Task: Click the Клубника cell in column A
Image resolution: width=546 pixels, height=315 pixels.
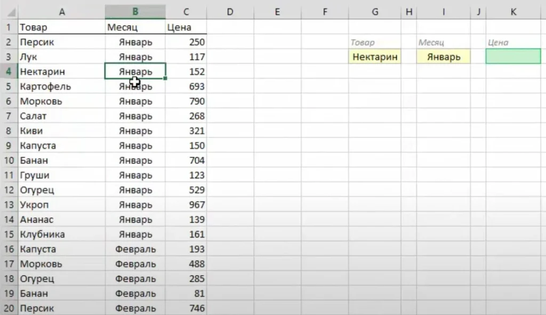Action: pos(62,235)
